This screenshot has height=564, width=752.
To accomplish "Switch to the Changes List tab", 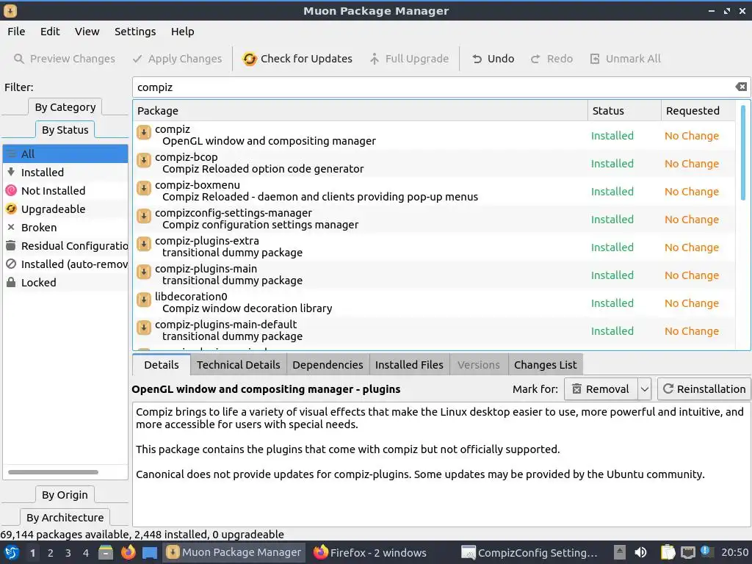I will coord(546,365).
